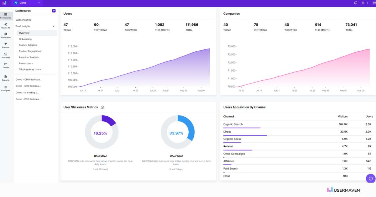Collapse the SaaS Insights section
This screenshot has height=197, width=376.
tap(54, 26)
